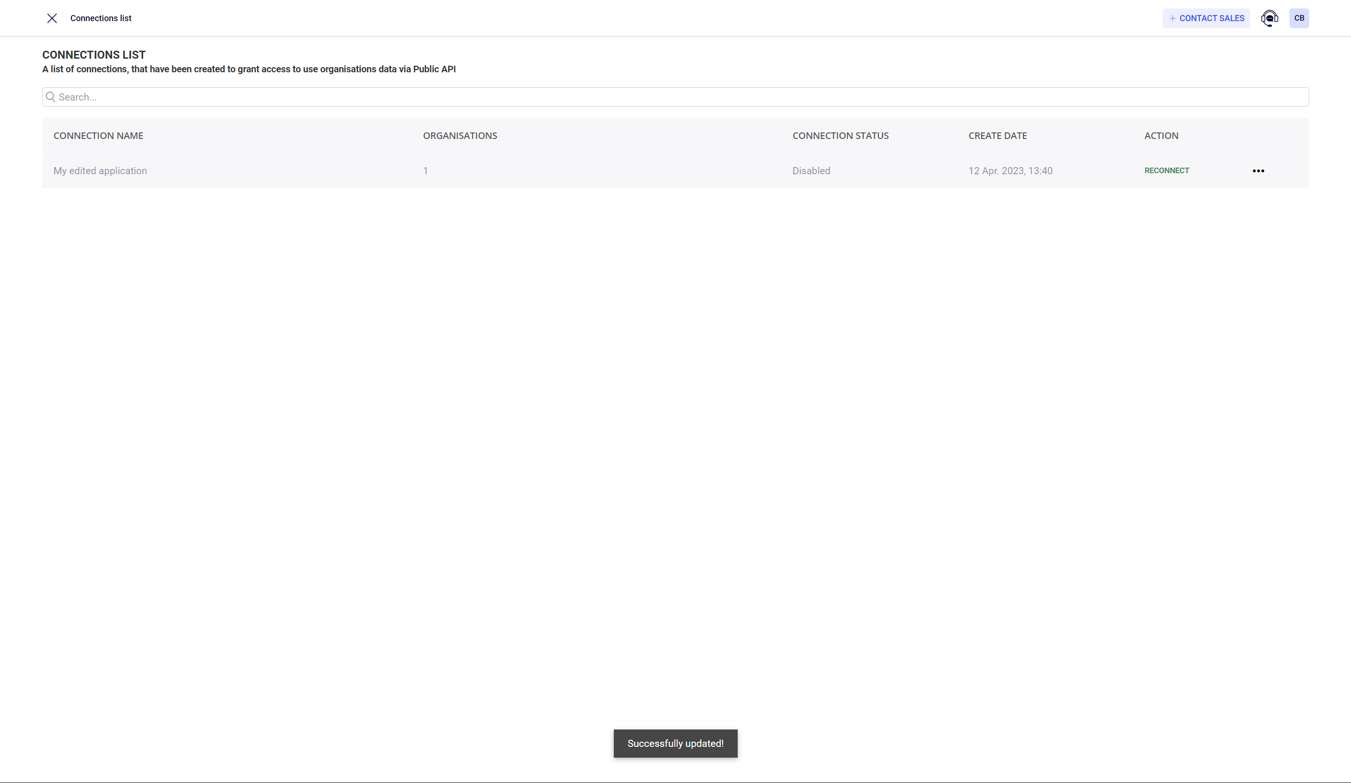Reconnect the My edited application connection

coord(1167,170)
